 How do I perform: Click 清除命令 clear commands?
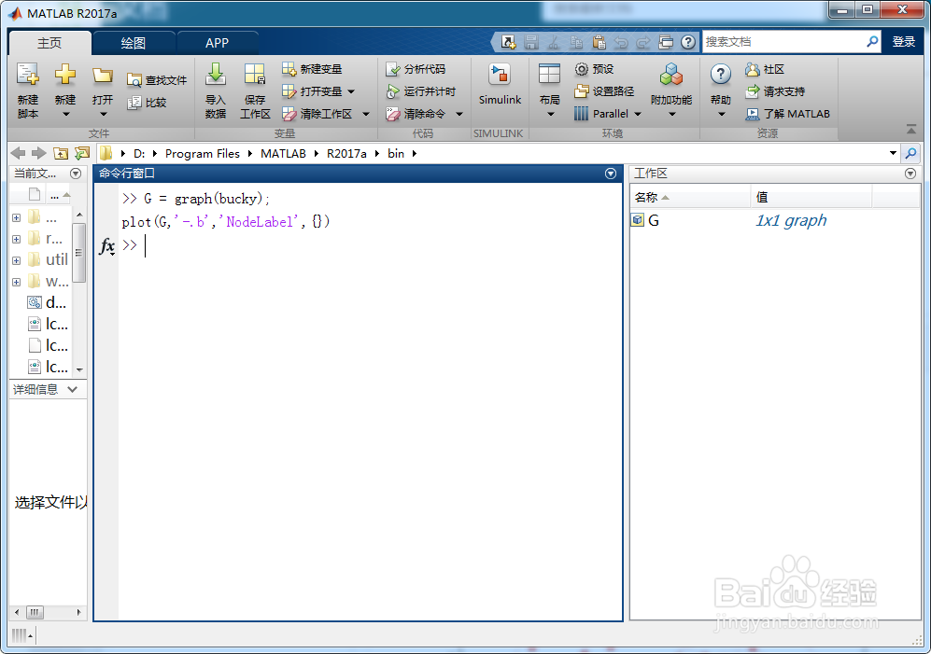point(416,114)
